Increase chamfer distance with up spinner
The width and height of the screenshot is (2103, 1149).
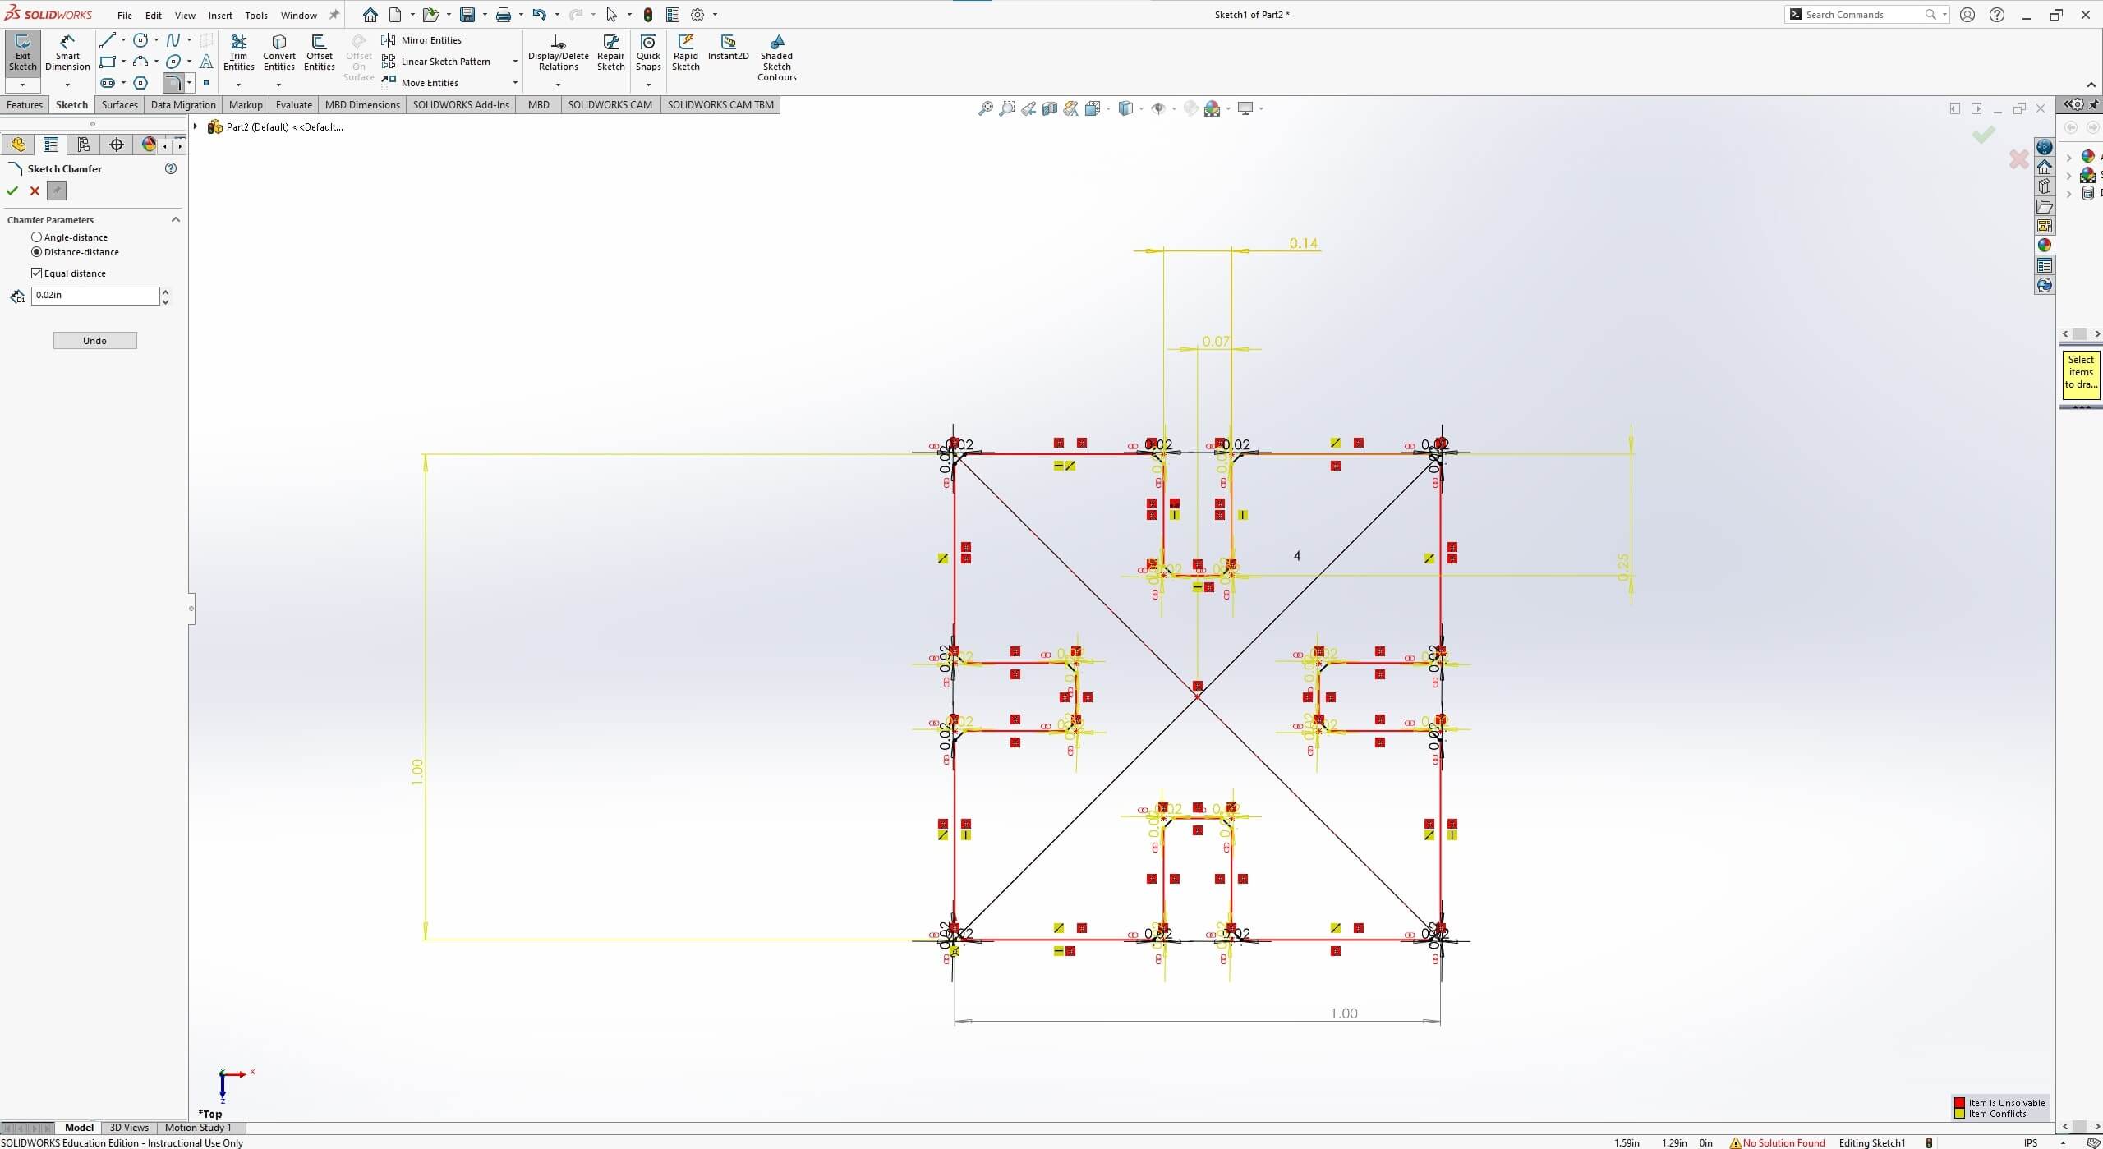[x=166, y=291]
